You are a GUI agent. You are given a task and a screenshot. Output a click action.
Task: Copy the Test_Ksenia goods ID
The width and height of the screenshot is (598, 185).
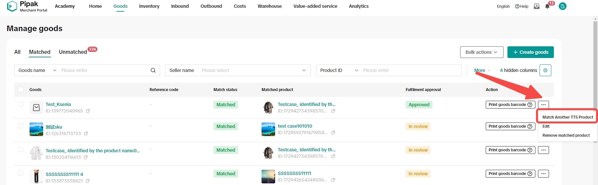(x=88, y=111)
